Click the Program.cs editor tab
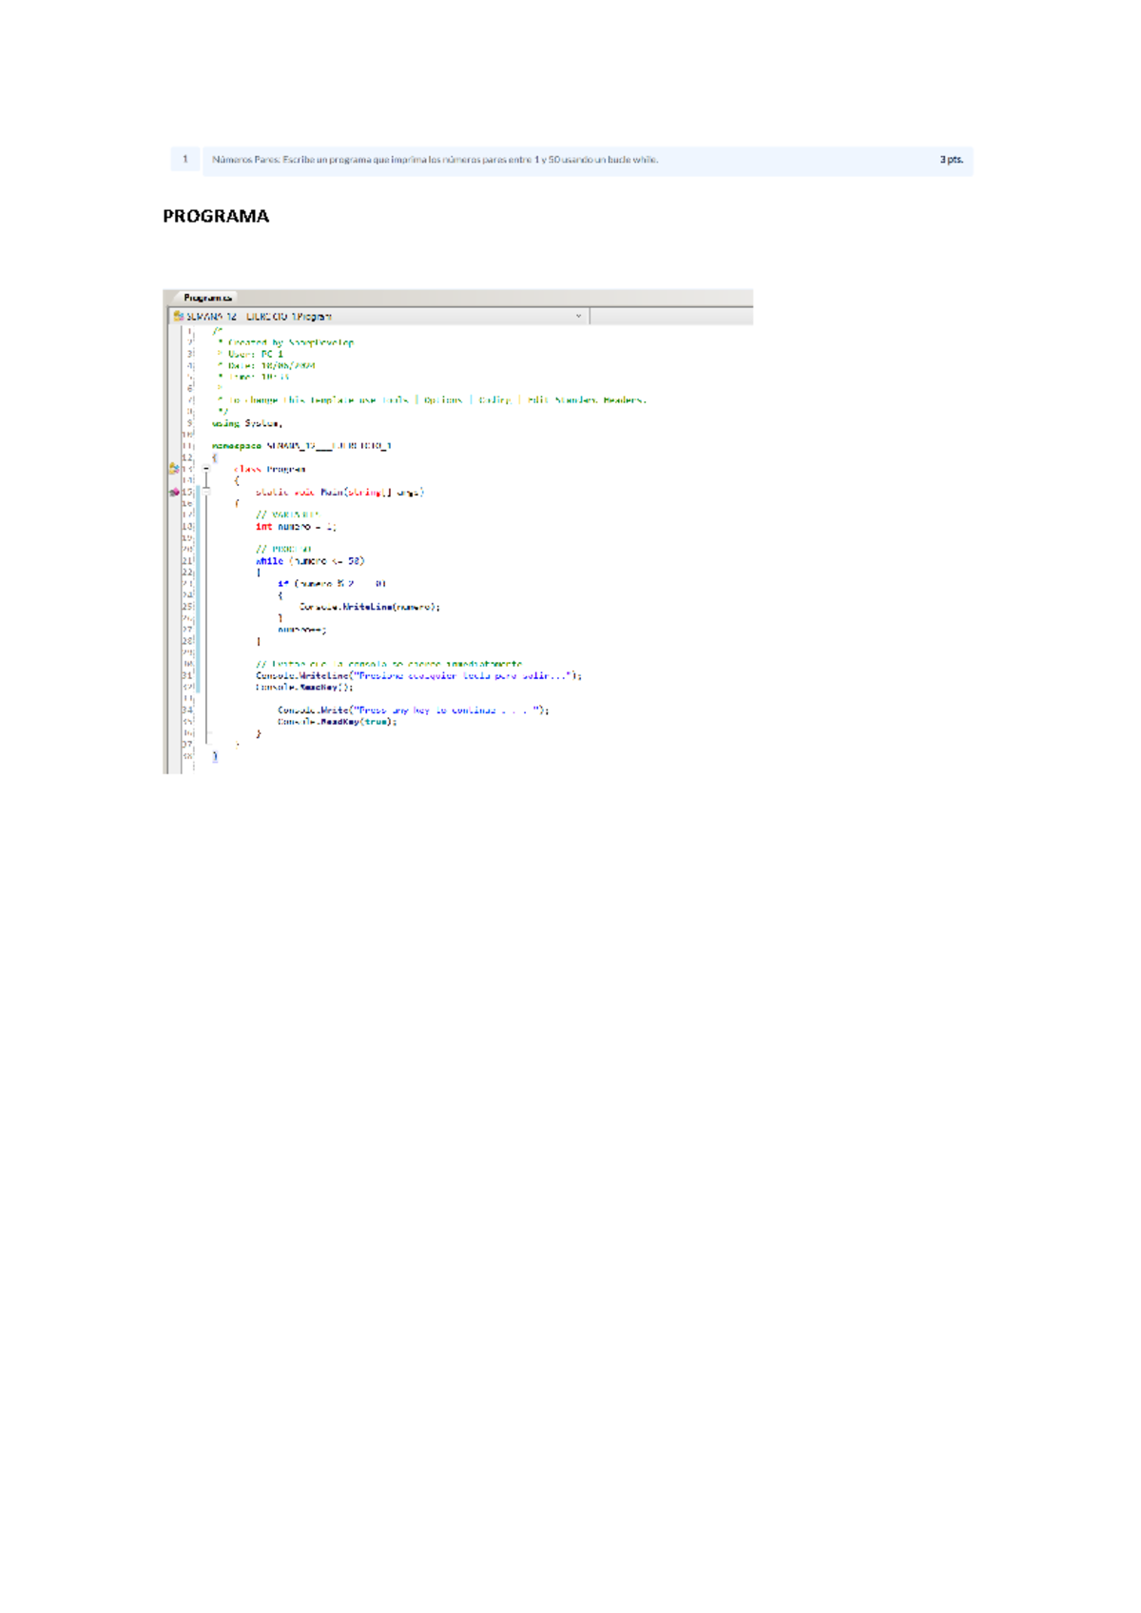Viewport: 1141px width, 1613px height. pos(207,298)
